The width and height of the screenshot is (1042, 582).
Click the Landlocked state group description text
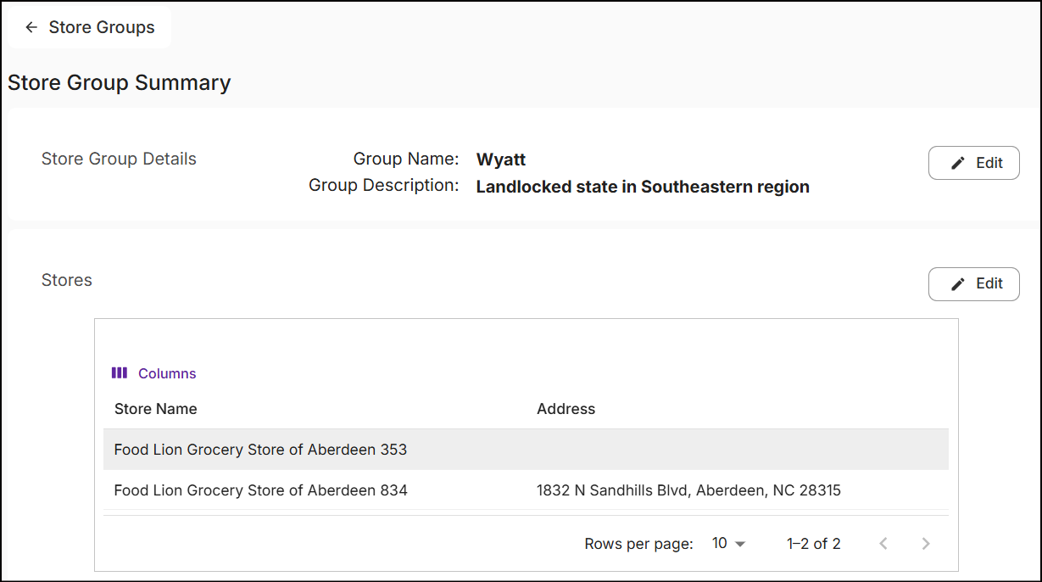coord(643,187)
